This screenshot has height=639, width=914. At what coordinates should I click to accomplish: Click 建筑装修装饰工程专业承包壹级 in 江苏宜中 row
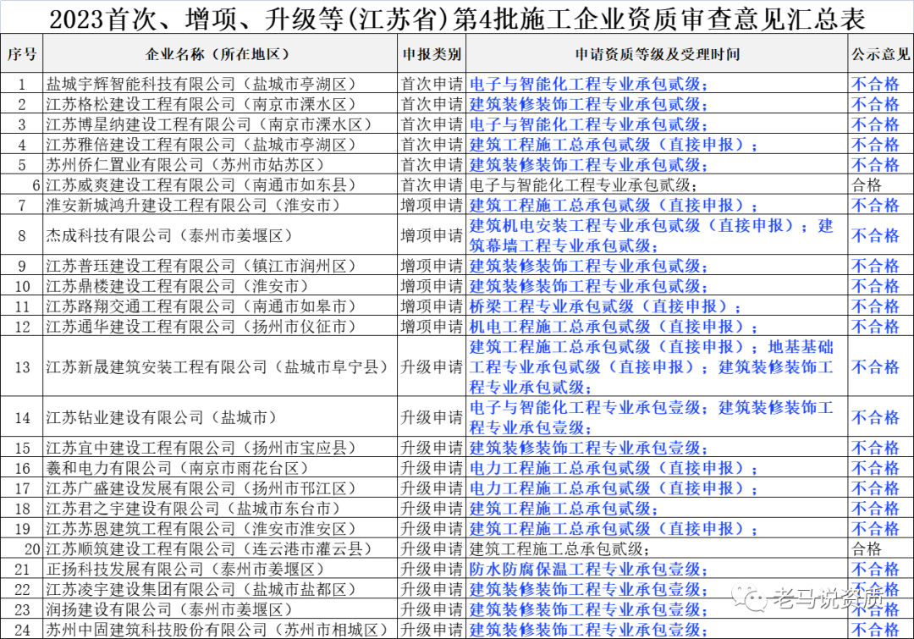pyautogui.click(x=657, y=447)
